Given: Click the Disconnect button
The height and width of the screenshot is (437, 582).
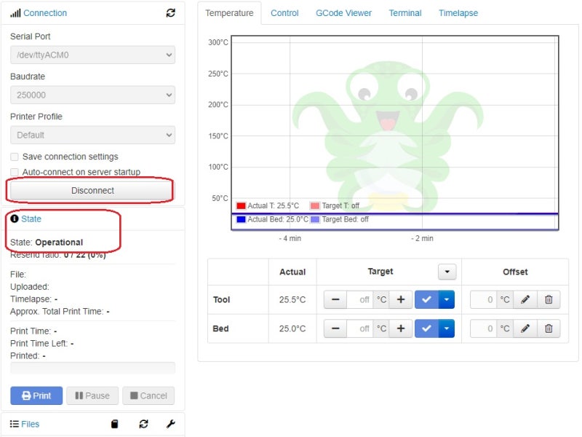Looking at the screenshot, I should (x=90, y=189).
